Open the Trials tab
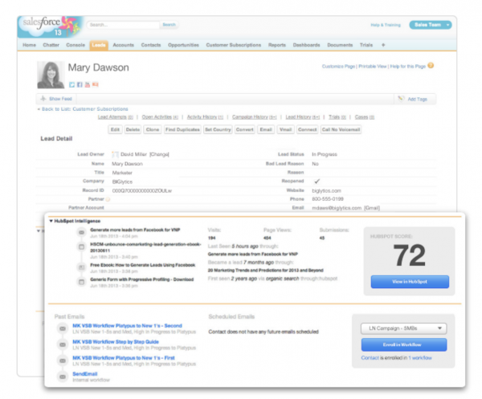Screen dimensions: 482x399 tap(366, 45)
